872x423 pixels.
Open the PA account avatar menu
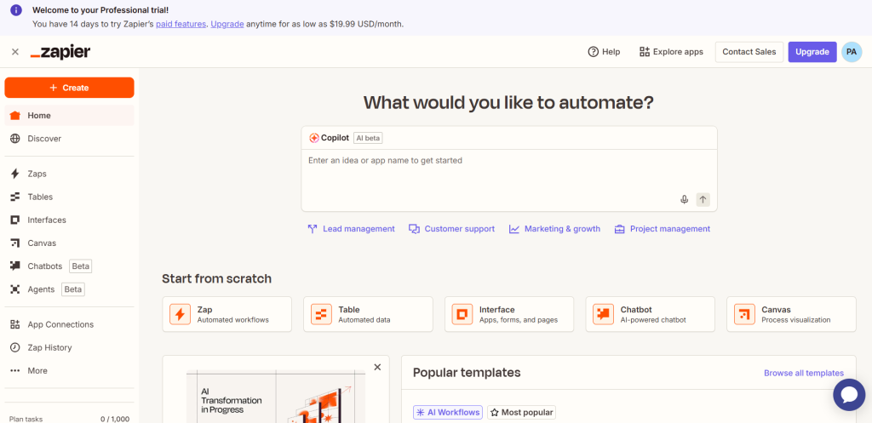[852, 52]
